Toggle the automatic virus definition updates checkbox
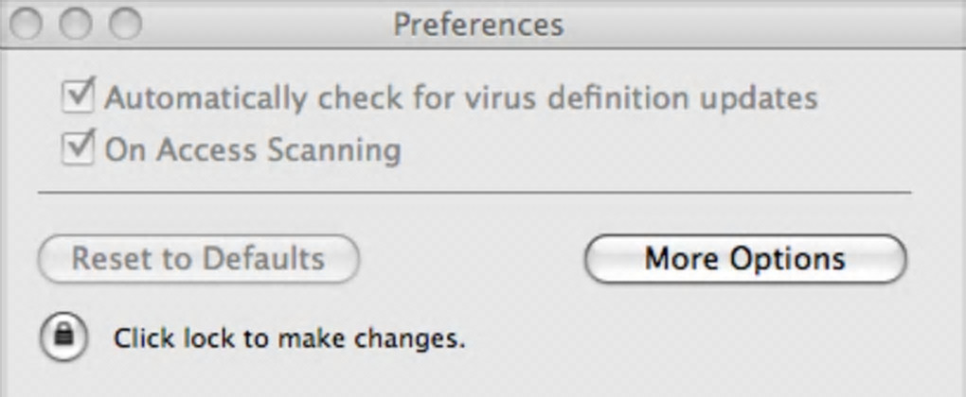Viewport: 966px width, 397px height. click(78, 96)
